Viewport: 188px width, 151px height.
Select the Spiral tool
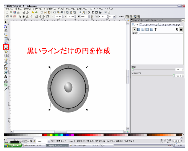click(x=6, y=55)
